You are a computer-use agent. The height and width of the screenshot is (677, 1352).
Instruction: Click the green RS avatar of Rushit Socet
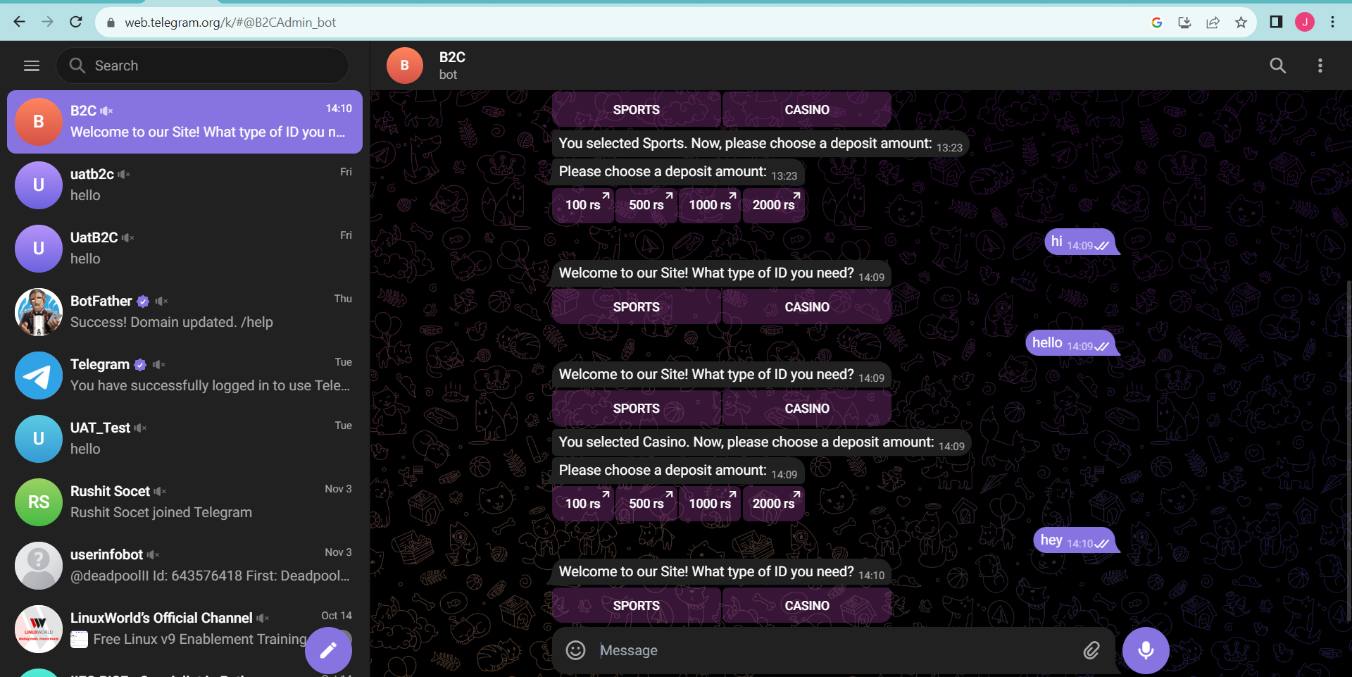39,502
